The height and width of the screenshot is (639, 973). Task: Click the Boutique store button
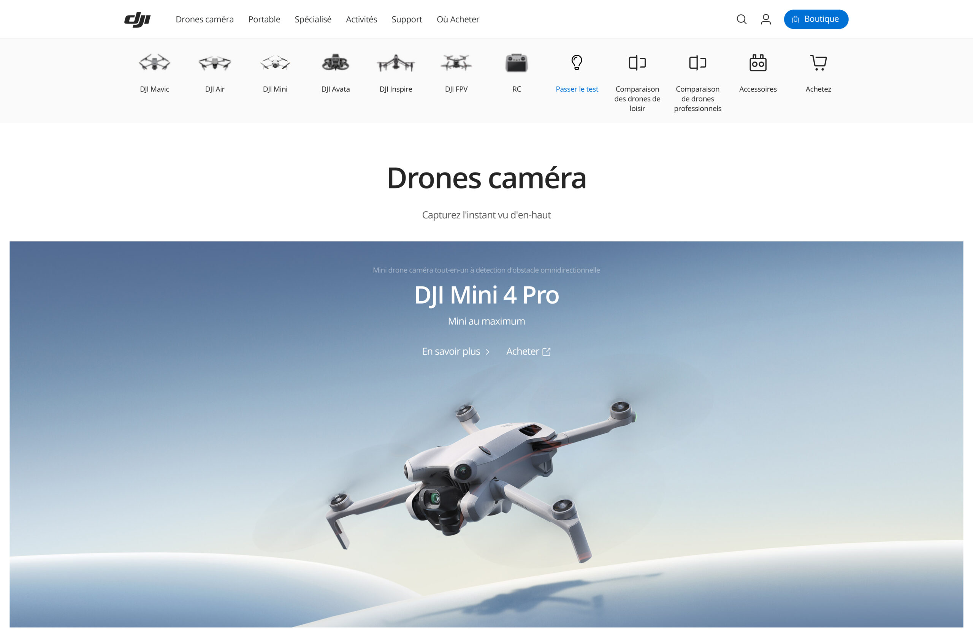click(x=816, y=19)
